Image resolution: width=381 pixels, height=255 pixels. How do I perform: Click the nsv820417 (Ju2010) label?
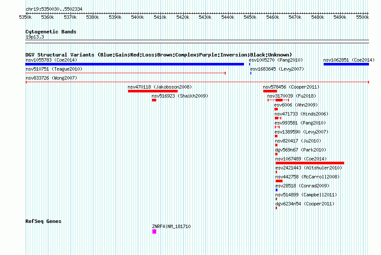coord(298,141)
